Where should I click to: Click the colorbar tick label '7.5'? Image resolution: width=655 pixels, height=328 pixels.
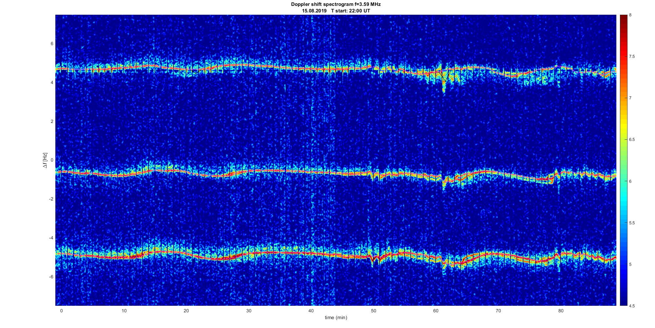tap(632, 57)
